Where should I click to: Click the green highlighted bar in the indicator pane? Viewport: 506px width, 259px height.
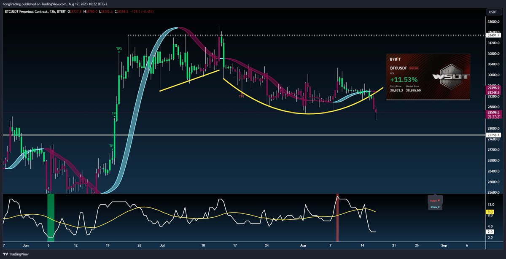pyautogui.click(x=51, y=218)
